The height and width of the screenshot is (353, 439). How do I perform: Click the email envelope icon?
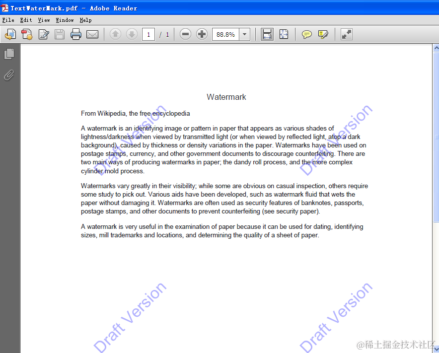point(92,34)
